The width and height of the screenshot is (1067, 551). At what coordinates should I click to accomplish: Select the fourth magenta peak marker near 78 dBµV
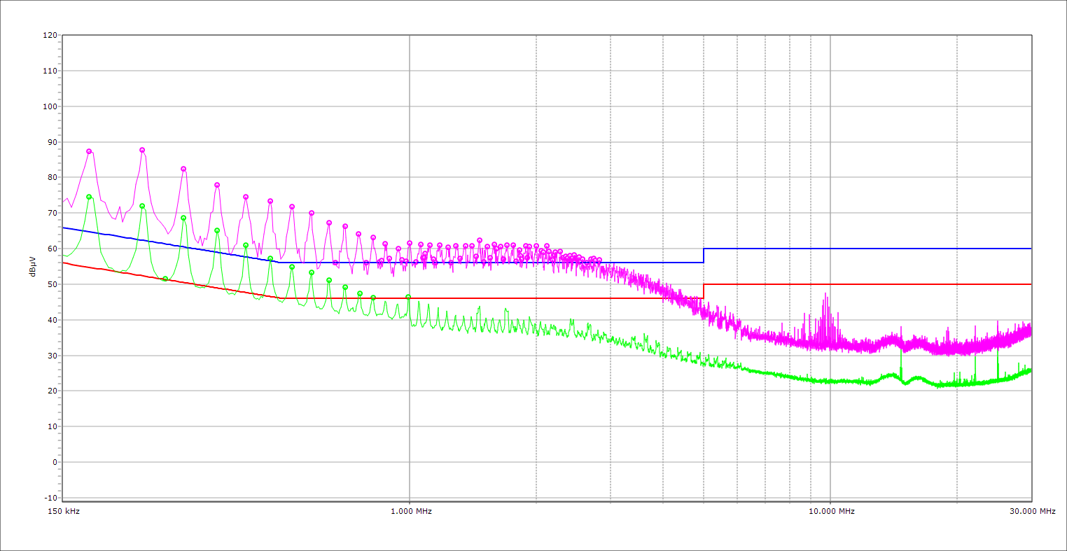(x=217, y=185)
